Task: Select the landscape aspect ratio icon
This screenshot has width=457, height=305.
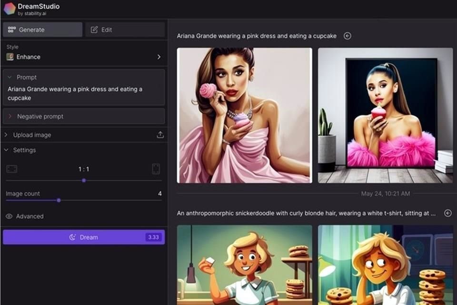Action: point(11,169)
